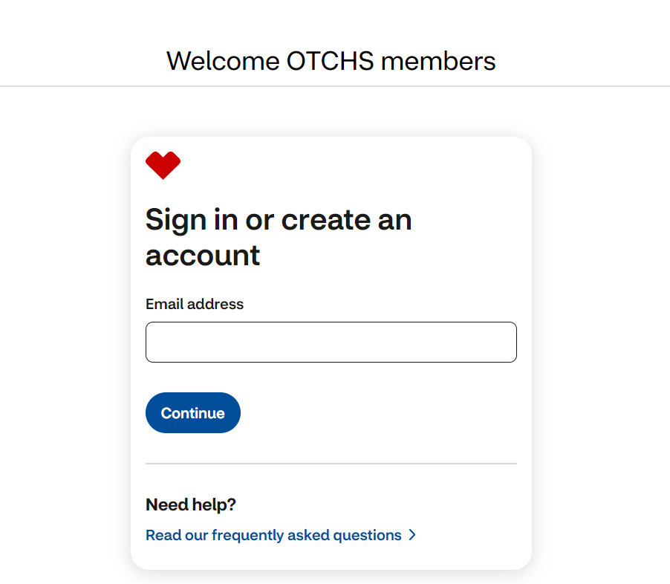
Task: Click inside the Email address field
Action: 331,342
